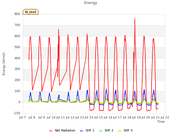Screen dimensions: 182x136
Task: Click the SI_met annotation badge
Action: 30,12
